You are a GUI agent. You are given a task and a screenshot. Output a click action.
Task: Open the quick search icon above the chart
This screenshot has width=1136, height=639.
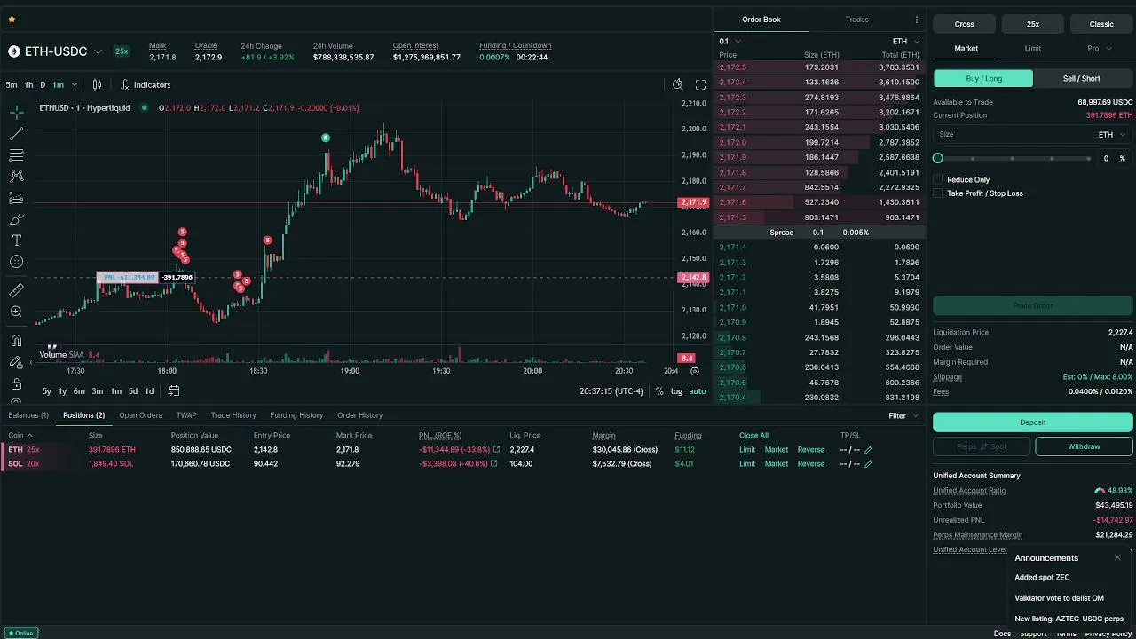tap(677, 84)
